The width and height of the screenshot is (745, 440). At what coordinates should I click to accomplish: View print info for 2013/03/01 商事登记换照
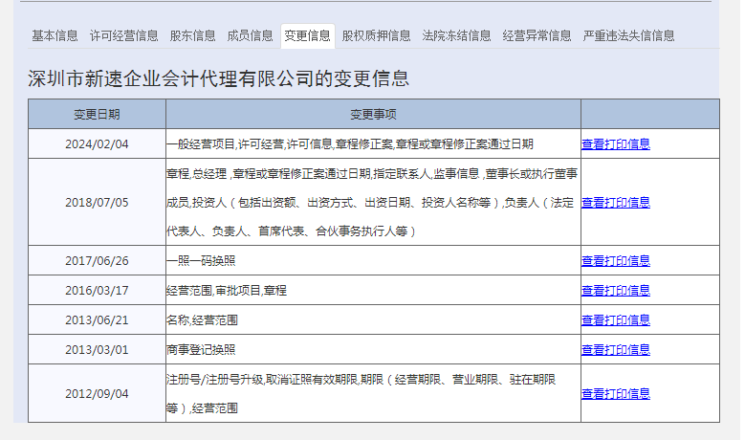(616, 350)
